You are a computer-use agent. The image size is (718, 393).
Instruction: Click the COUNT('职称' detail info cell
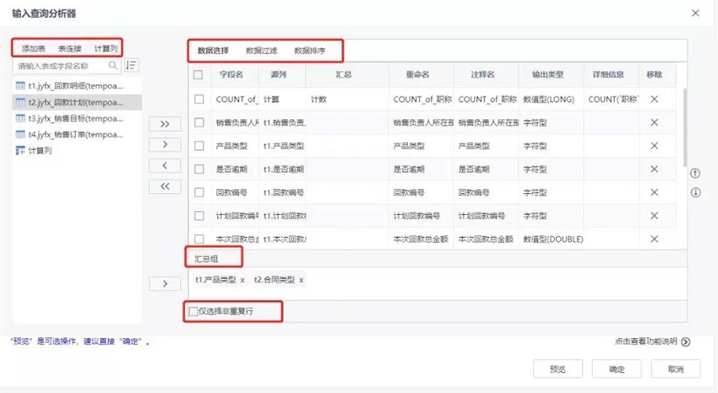click(613, 100)
